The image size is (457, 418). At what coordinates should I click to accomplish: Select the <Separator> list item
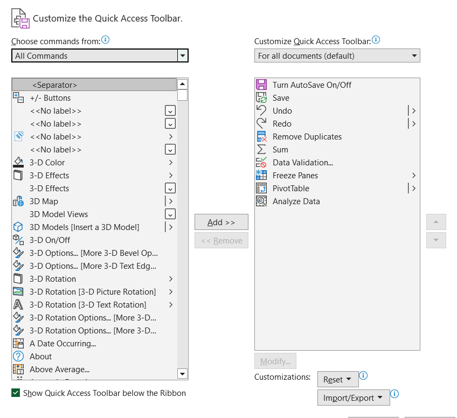pos(94,85)
